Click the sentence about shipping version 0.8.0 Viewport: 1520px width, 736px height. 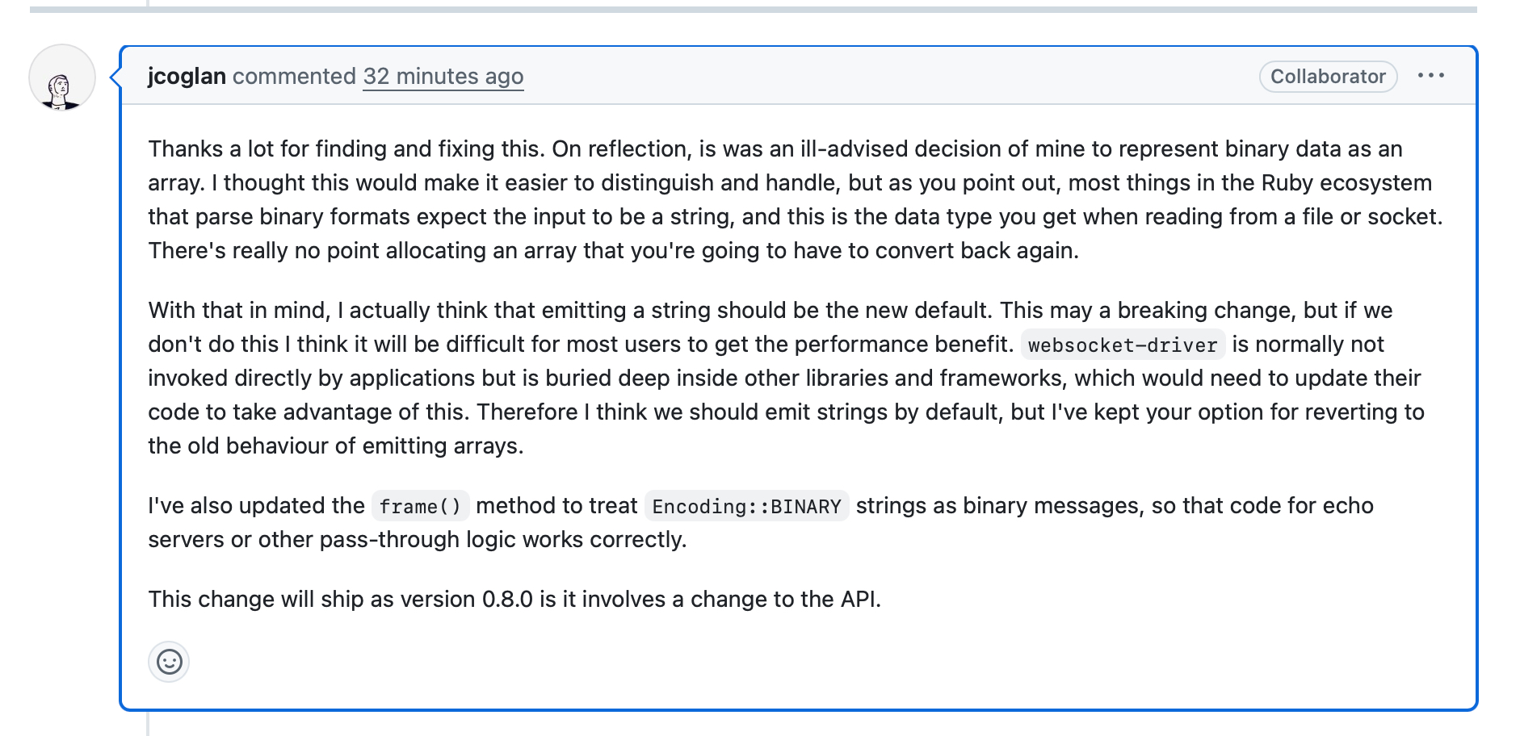pyautogui.click(x=514, y=599)
